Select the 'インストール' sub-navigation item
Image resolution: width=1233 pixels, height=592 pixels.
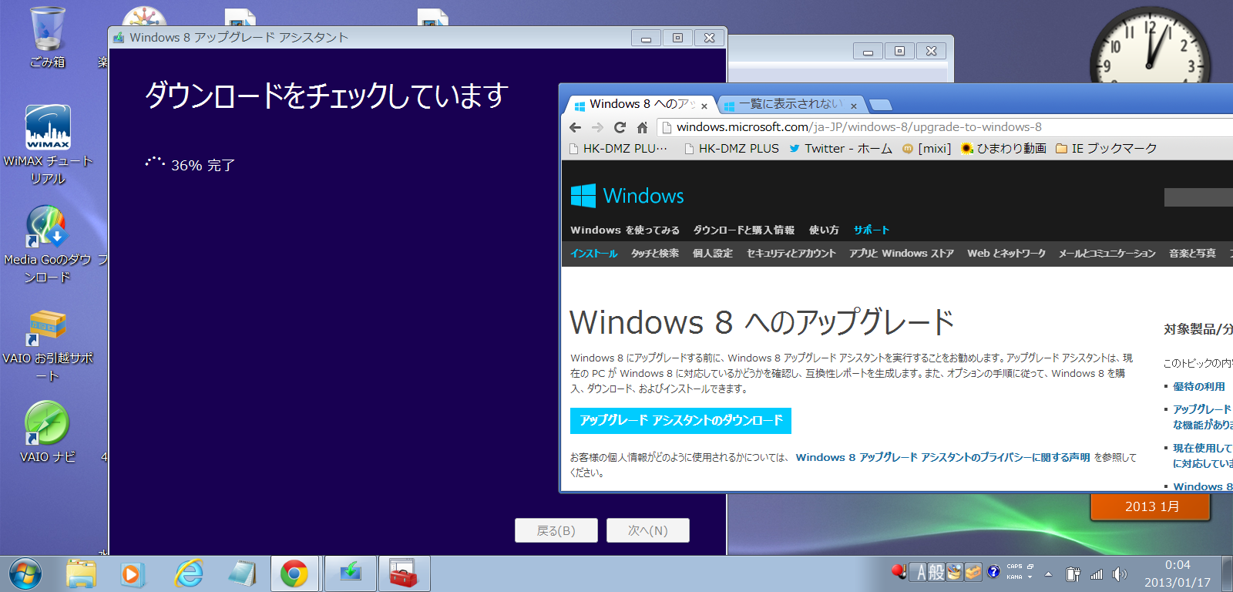coord(593,253)
